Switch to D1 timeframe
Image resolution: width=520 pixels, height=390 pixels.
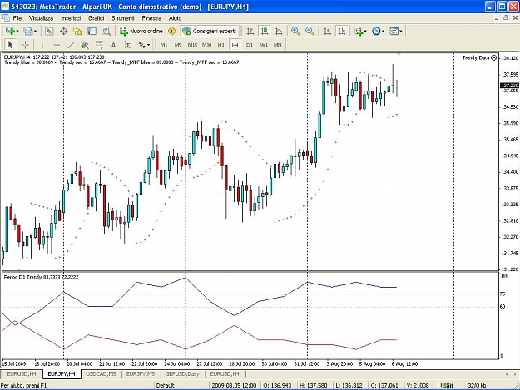coord(250,45)
